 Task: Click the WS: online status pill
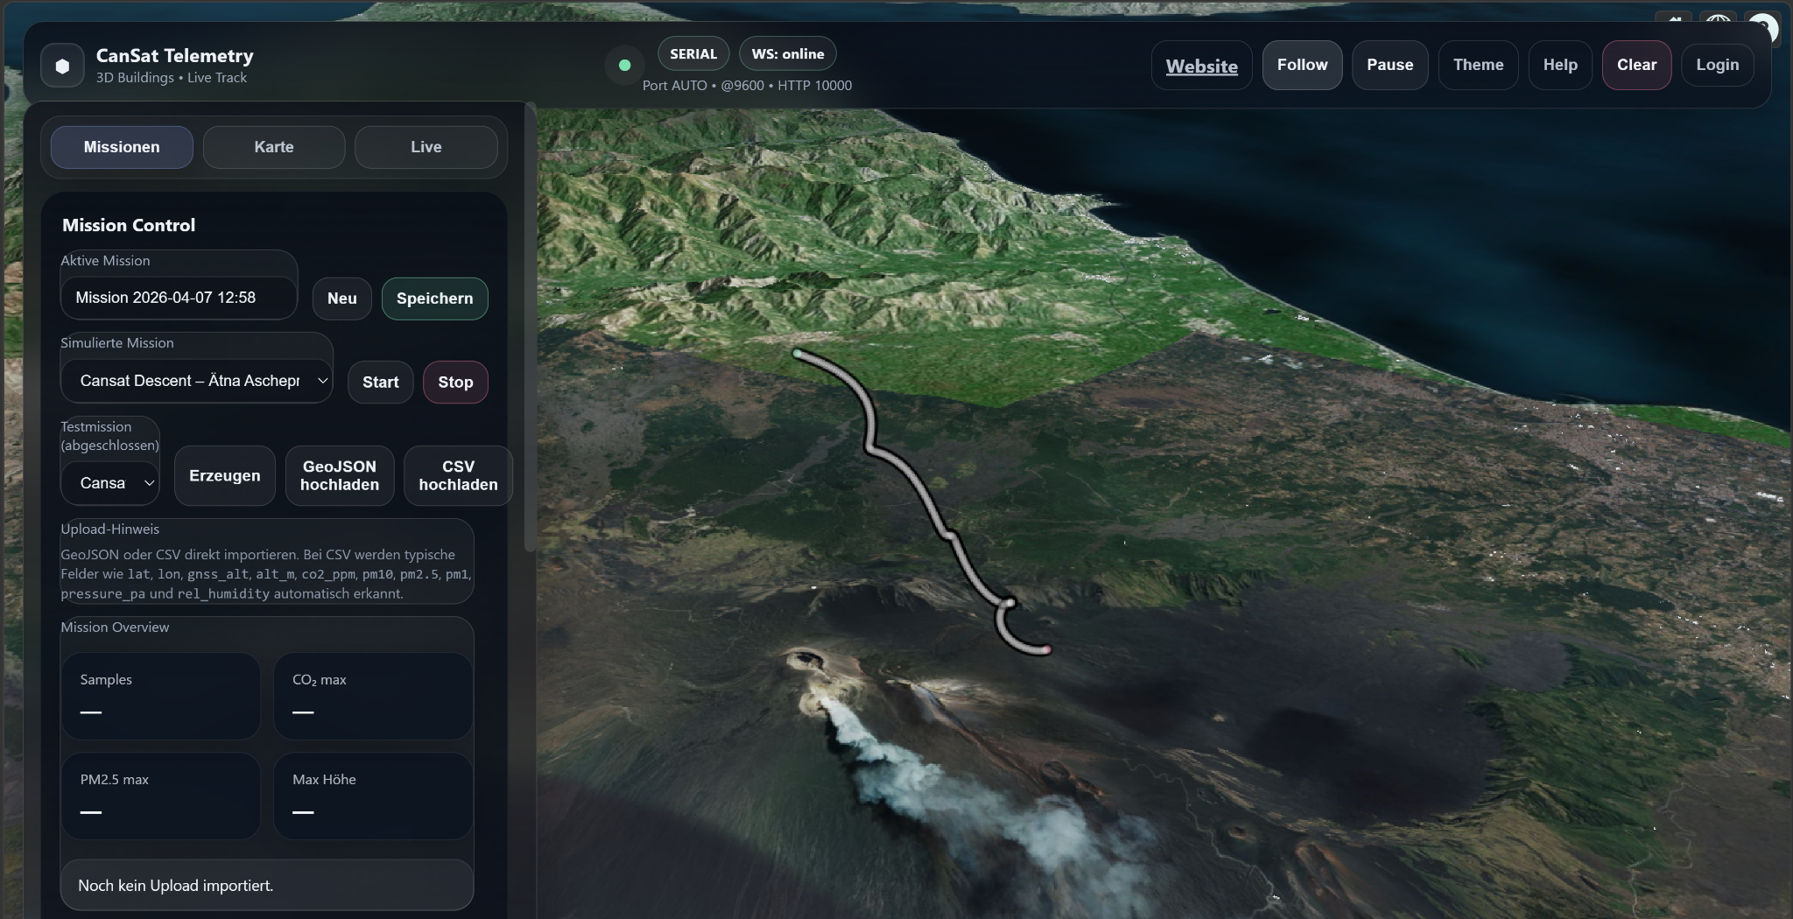coord(788,54)
